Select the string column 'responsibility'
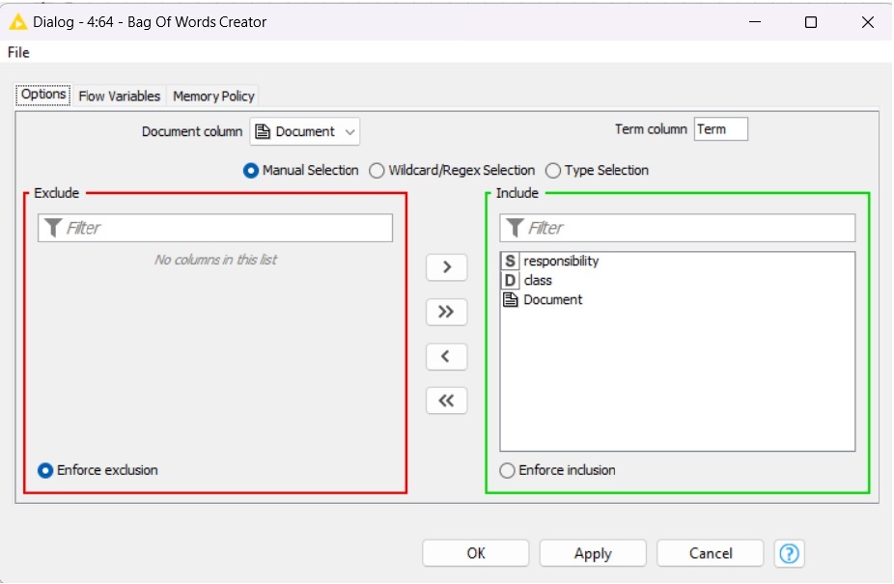 pyautogui.click(x=560, y=262)
